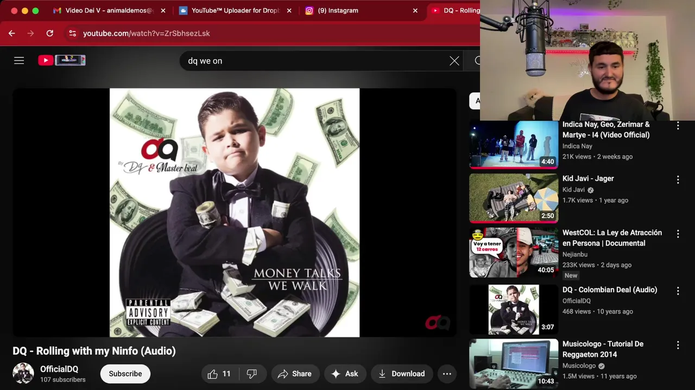The height and width of the screenshot is (390, 695).
Task: Click channel name 'Kid Javi' with verified badge
Action: tap(573, 190)
